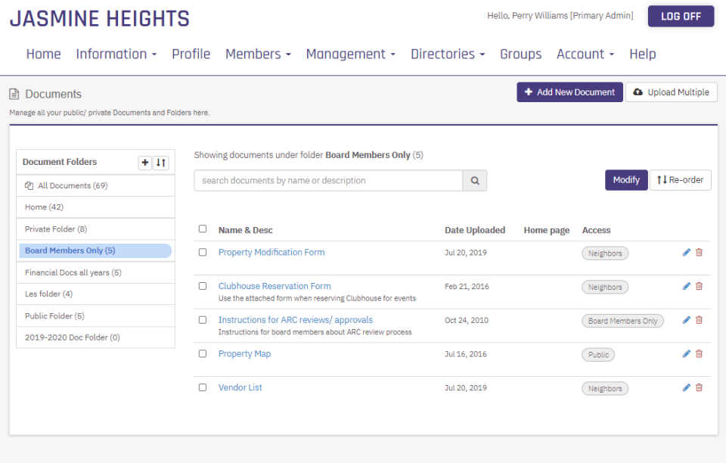This screenshot has height=463, width=726.
Task: Expand the Information dropdown menu
Action: tap(116, 54)
